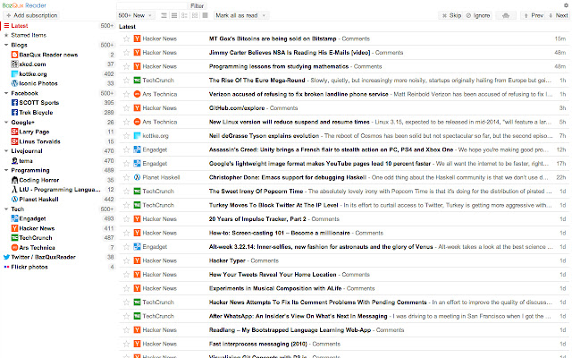Click the Trek Bicycle Facebook icon
Viewport: 572px width, 358px height.
14,113
